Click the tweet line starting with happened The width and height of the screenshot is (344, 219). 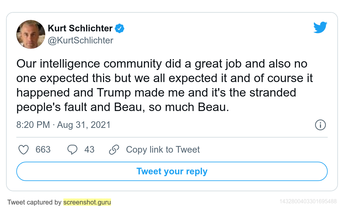[x=156, y=93]
